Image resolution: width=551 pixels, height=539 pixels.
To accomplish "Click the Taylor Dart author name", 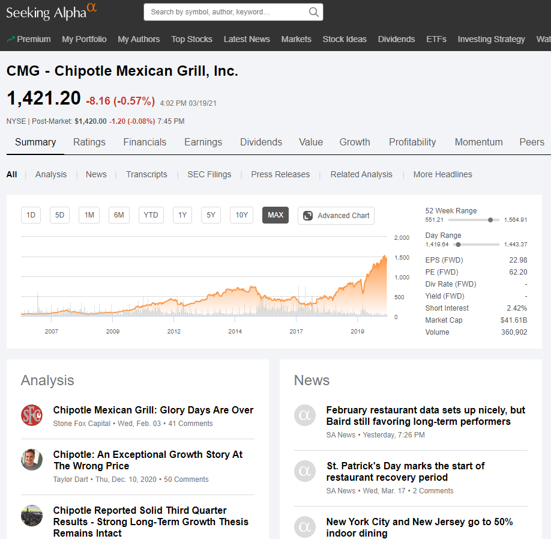I will coord(71,480).
